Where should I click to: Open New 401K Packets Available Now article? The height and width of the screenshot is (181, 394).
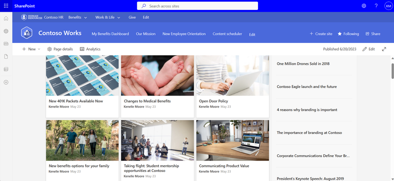pos(76,101)
